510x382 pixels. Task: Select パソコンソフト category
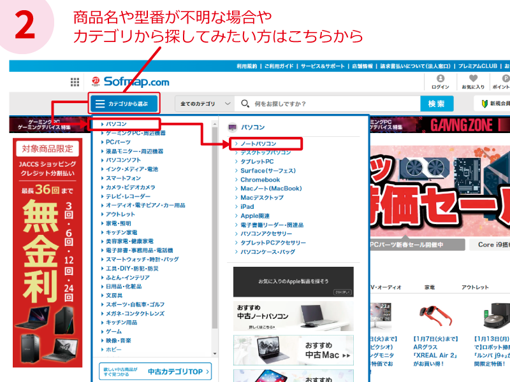click(x=123, y=160)
